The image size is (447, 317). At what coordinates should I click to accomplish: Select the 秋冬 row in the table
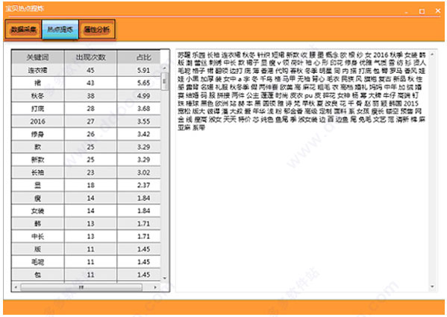(86, 96)
